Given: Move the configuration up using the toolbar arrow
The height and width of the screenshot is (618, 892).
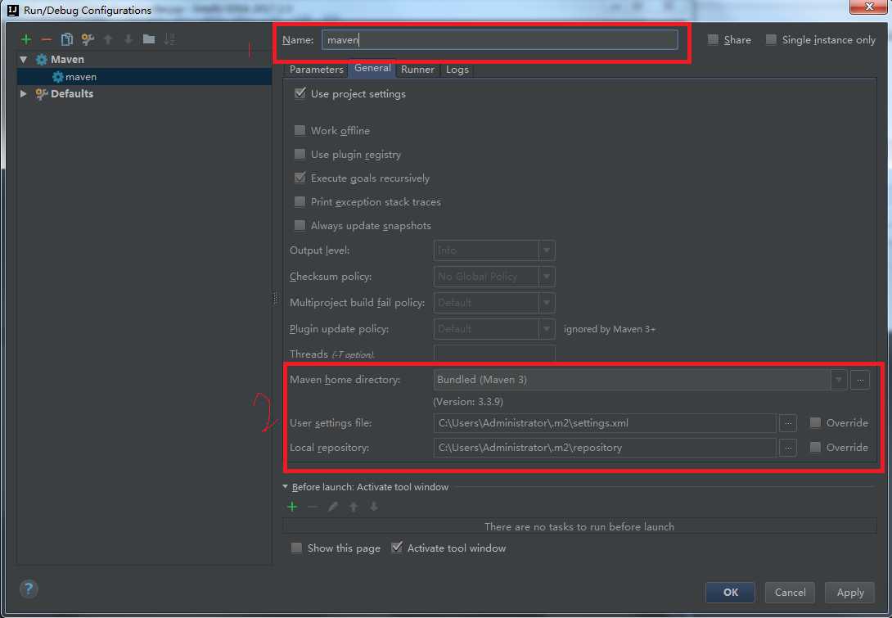Looking at the screenshot, I should 108,39.
